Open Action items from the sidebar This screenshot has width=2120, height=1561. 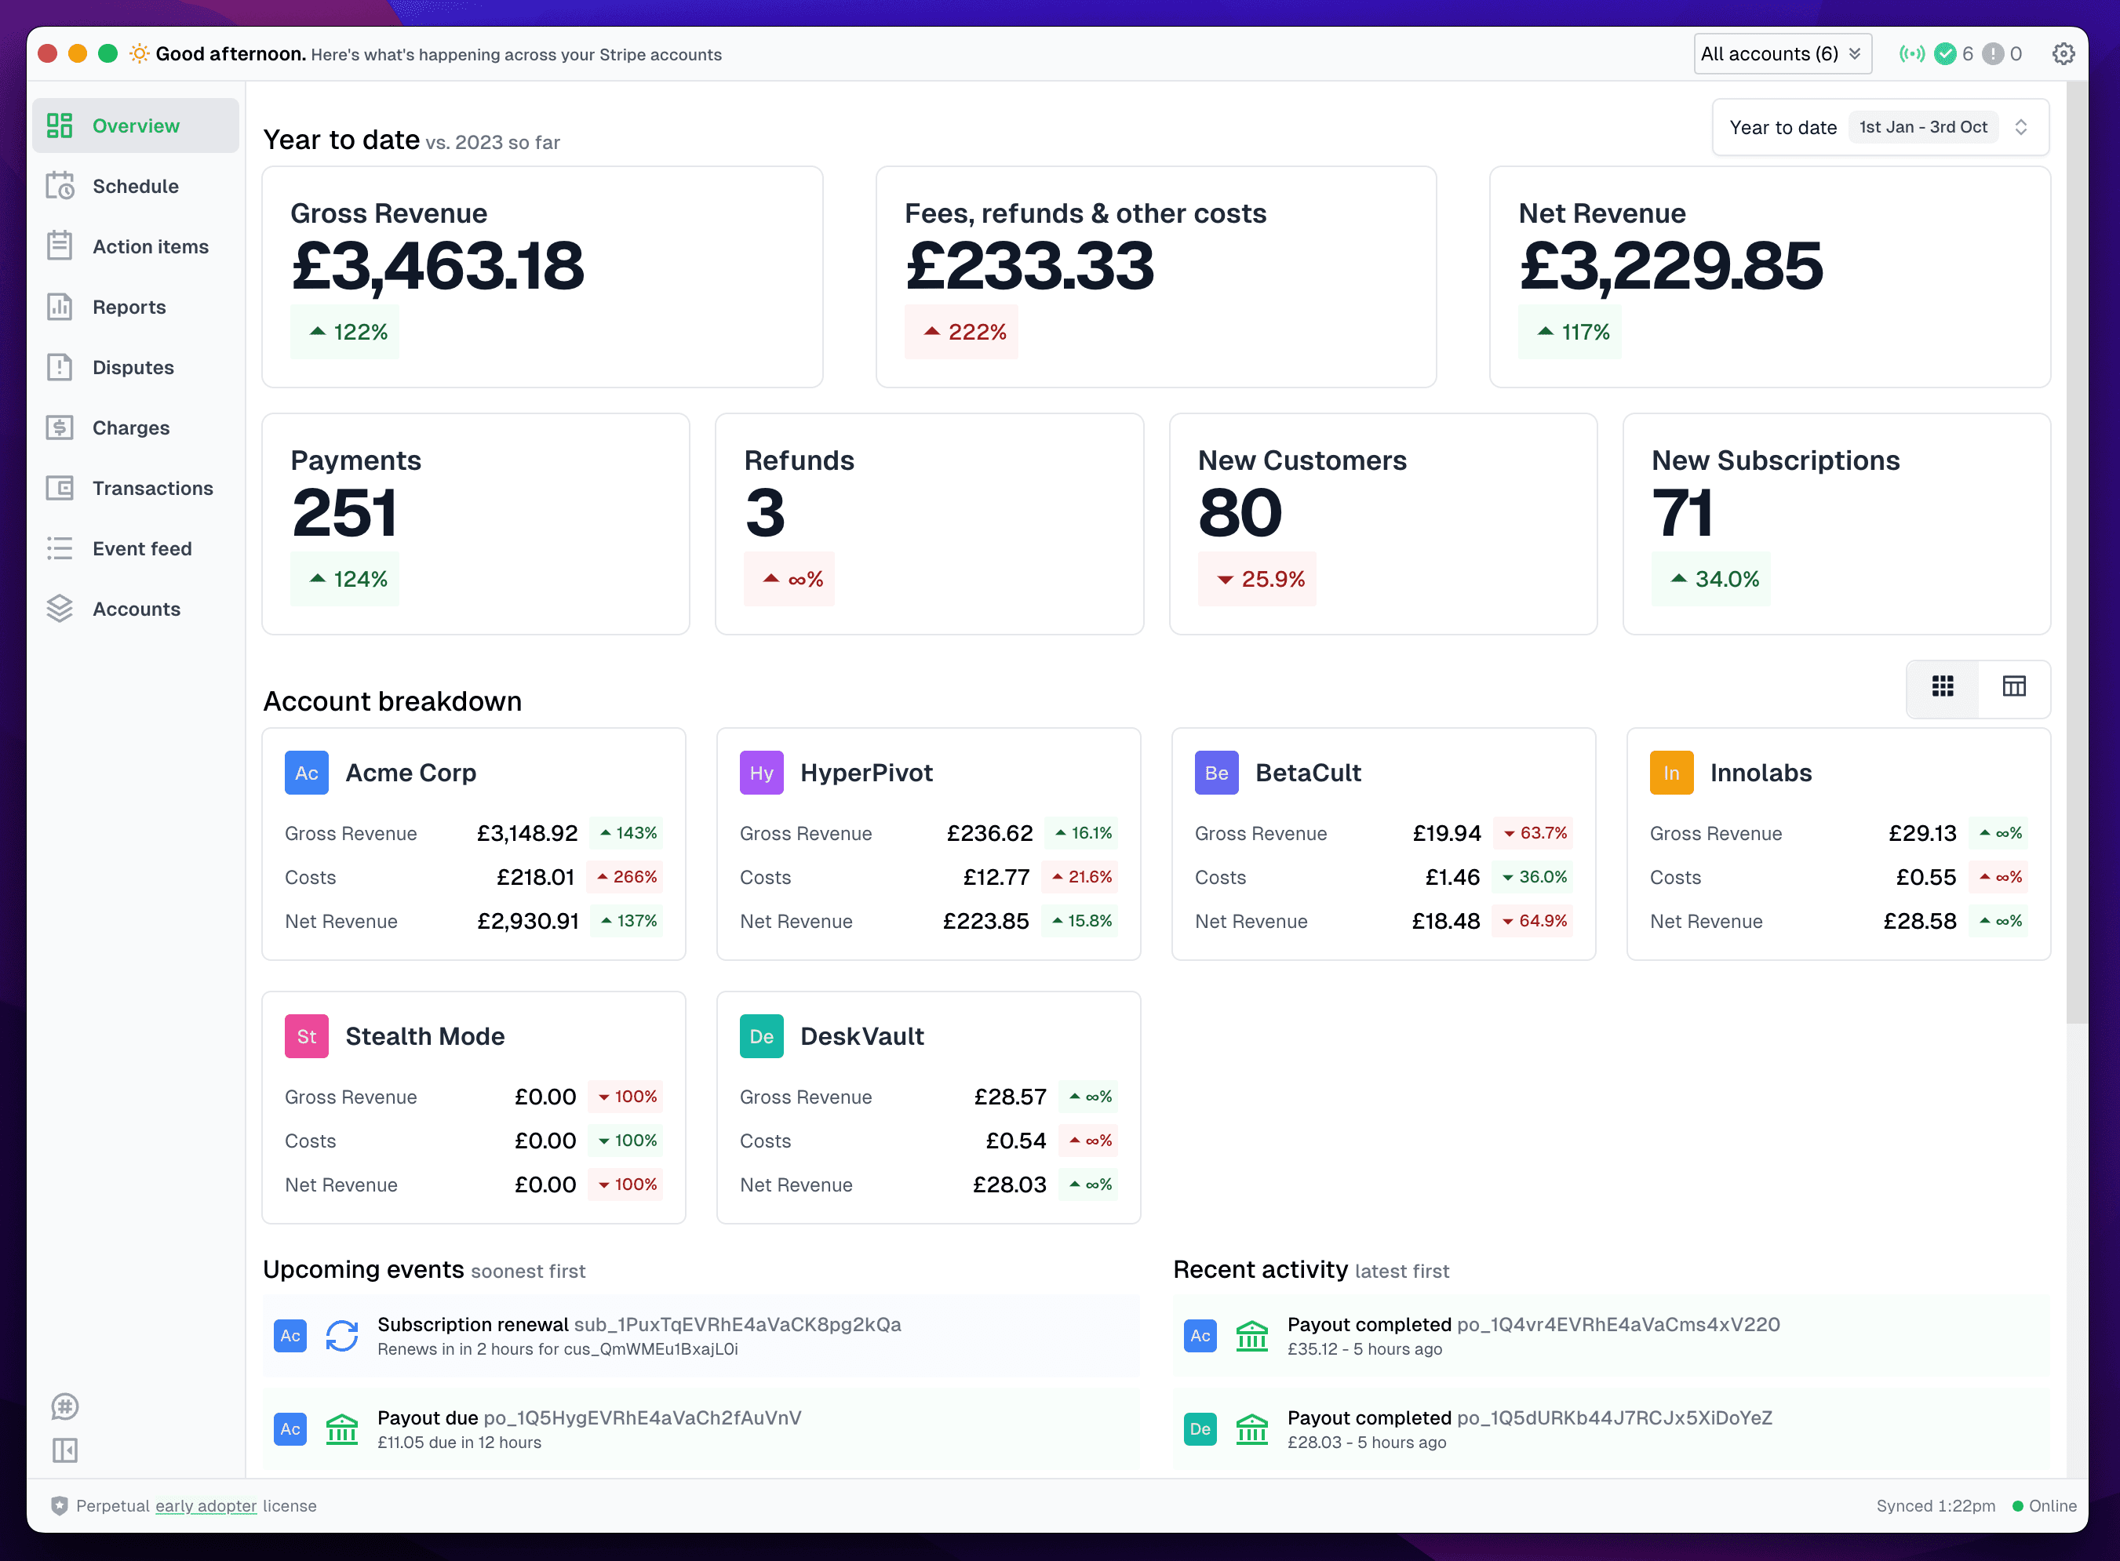pyautogui.click(x=135, y=246)
